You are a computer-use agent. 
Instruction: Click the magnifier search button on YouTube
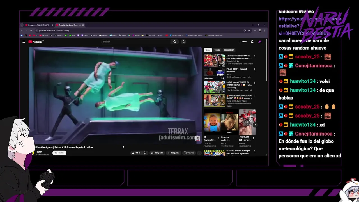(x=175, y=42)
